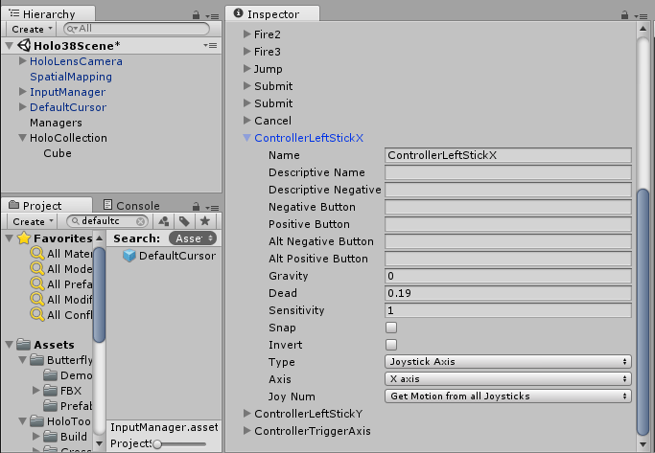This screenshot has width=655, height=453.
Task: Click the Asset search scope button
Action: pos(192,238)
